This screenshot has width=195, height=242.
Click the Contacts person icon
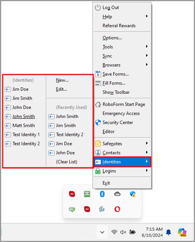98,153
